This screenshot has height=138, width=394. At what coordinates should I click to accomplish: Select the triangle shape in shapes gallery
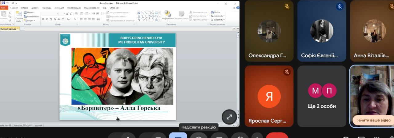click(x=139, y=16)
